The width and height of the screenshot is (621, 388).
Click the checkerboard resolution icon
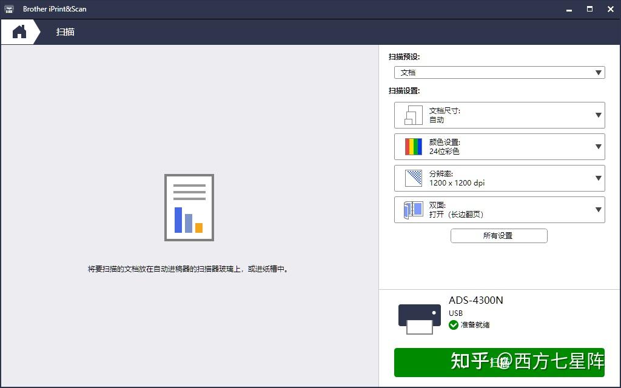[x=412, y=178]
